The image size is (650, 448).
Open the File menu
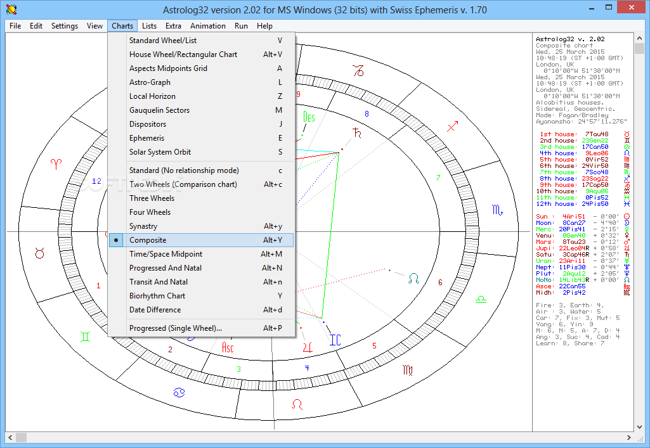[x=15, y=26]
